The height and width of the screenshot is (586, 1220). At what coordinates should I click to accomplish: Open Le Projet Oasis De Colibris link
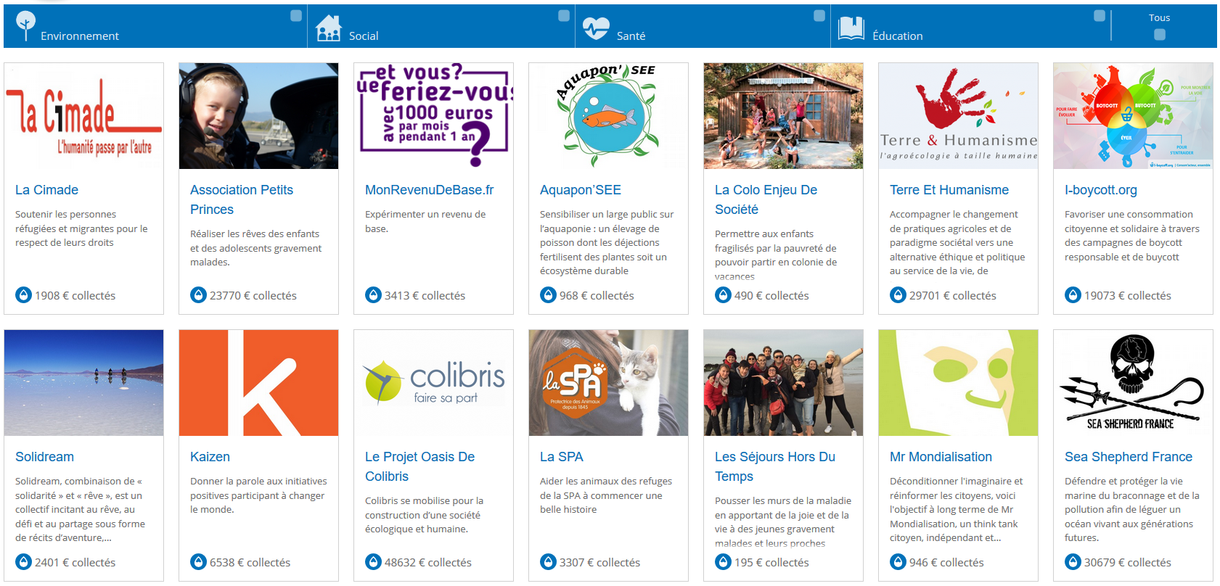click(x=419, y=466)
